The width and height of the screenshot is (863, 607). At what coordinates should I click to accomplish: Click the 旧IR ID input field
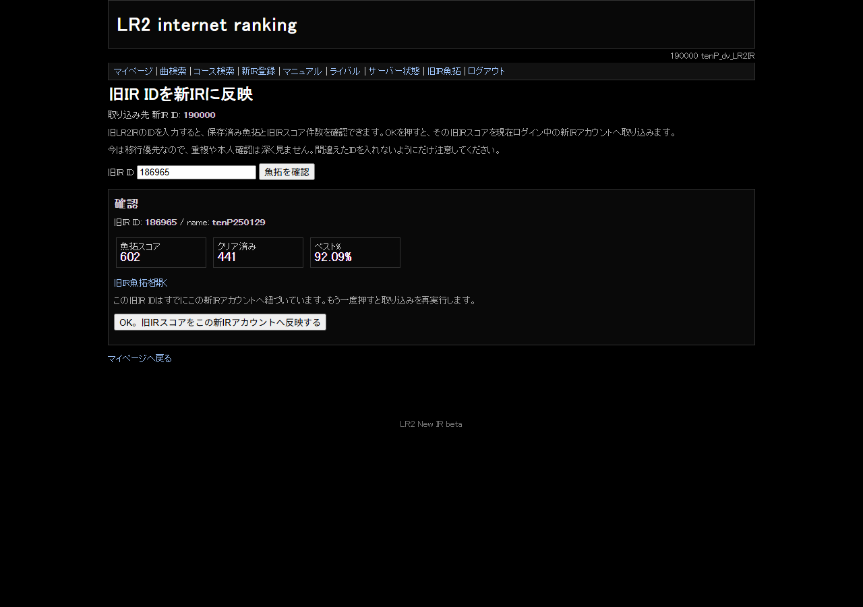(x=196, y=173)
